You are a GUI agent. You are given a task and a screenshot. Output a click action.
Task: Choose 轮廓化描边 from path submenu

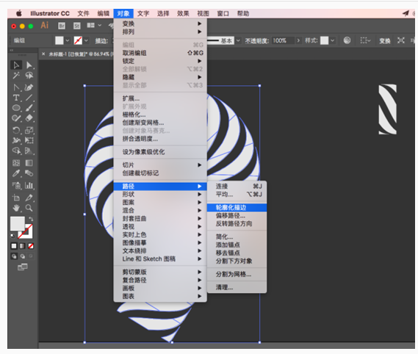pyautogui.click(x=237, y=207)
